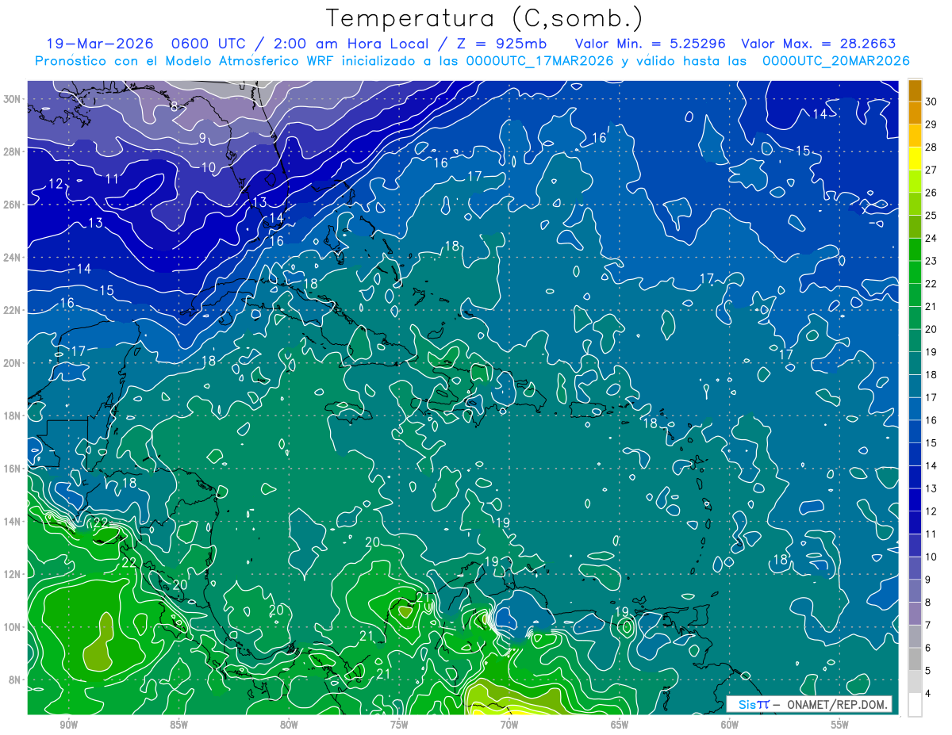Screen dimensions: 952x735
Task: Click the '24N' latitude axis label
Action: (13, 257)
